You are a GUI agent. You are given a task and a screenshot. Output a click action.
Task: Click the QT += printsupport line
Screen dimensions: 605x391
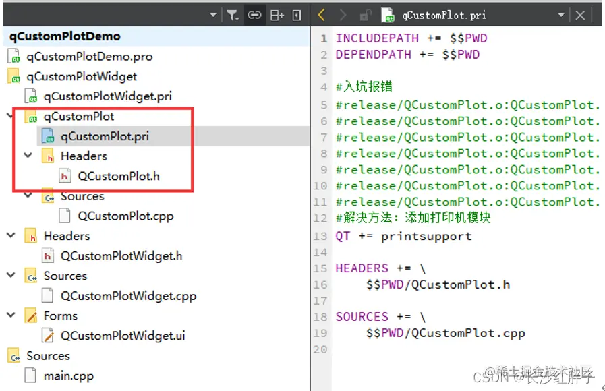pyautogui.click(x=403, y=236)
